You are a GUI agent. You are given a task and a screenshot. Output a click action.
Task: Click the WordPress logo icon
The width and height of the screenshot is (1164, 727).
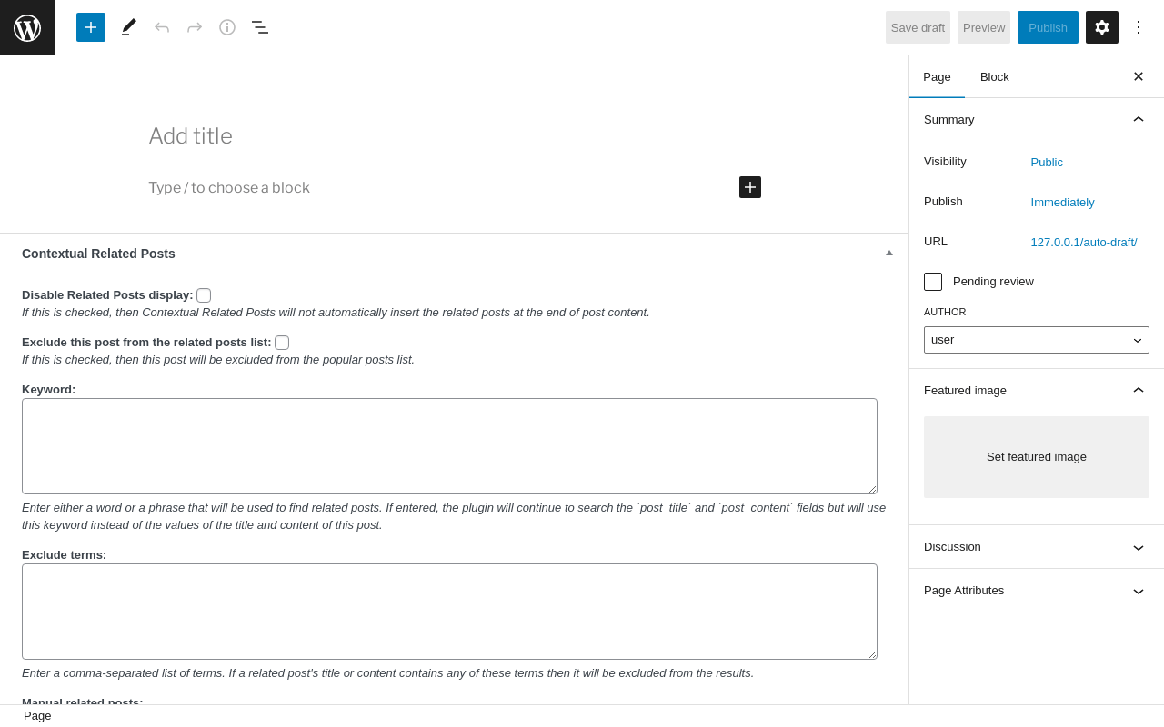click(27, 27)
